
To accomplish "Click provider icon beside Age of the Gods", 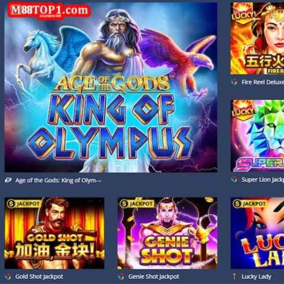I will [8, 181].
